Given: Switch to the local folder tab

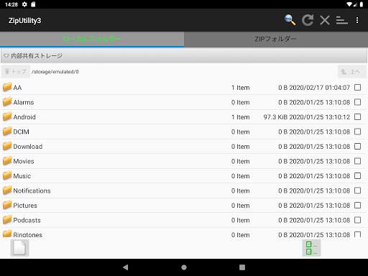Looking at the screenshot, I should (92, 39).
